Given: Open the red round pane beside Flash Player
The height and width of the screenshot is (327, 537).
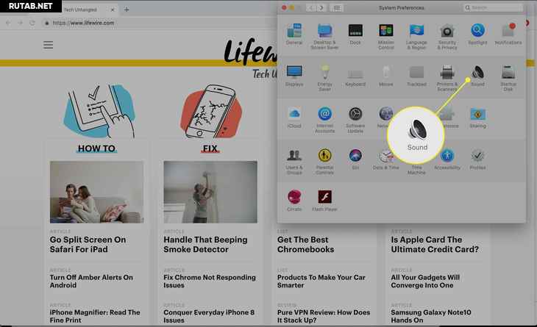Looking at the screenshot, I should pos(294,201).
